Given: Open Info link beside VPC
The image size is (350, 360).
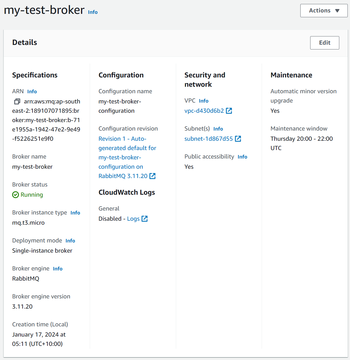Looking at the screenshot, I should click(204, 101).
